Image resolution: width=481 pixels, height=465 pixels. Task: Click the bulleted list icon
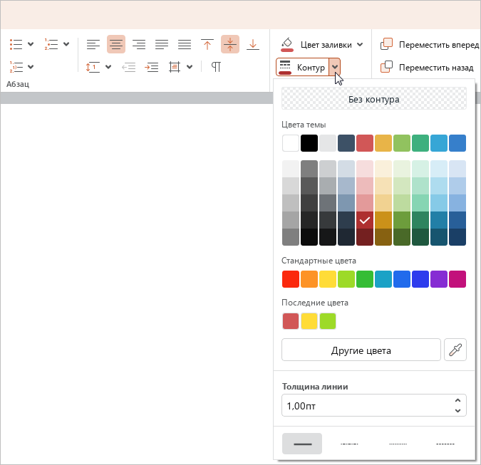tap(16, 44)
